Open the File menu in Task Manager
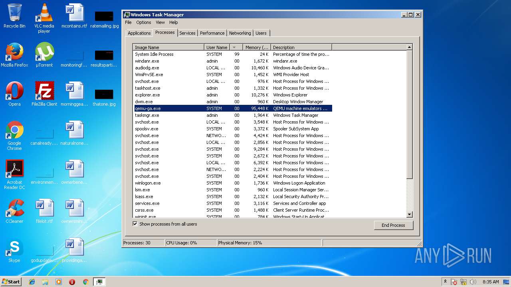Image resolution: width=511 pixels, height=287 pixels. click(128, 22)
